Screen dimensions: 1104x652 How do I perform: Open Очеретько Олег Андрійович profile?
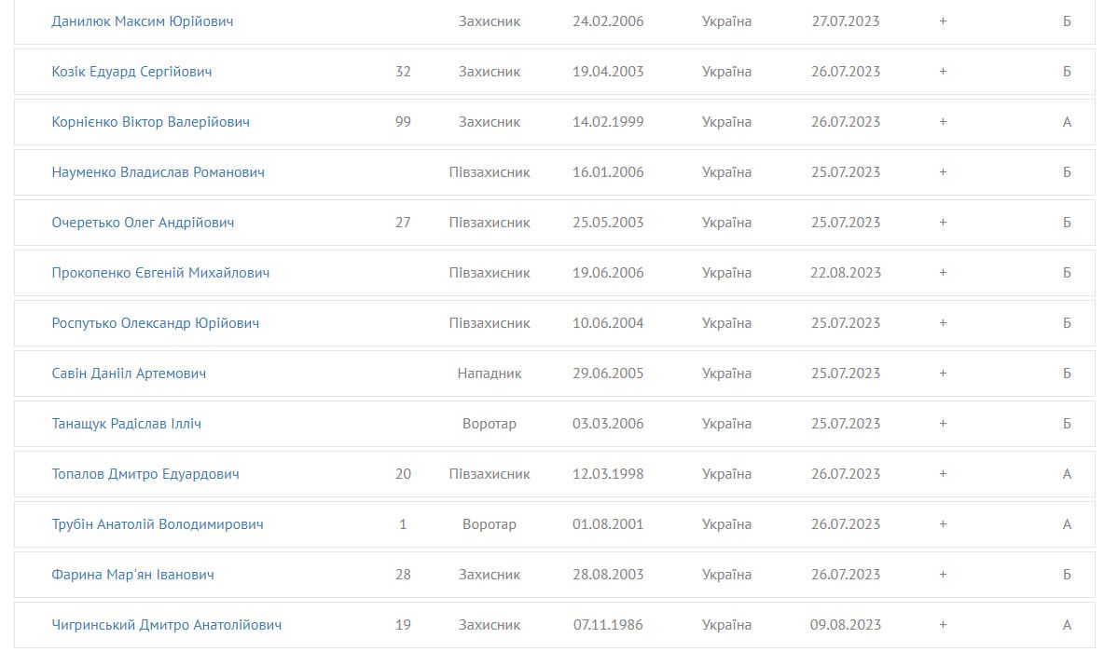pyautogui.click(x=143, y=223)
